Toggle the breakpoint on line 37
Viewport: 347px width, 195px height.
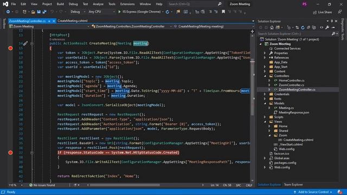pyautogui.click(x=10, y=153)
